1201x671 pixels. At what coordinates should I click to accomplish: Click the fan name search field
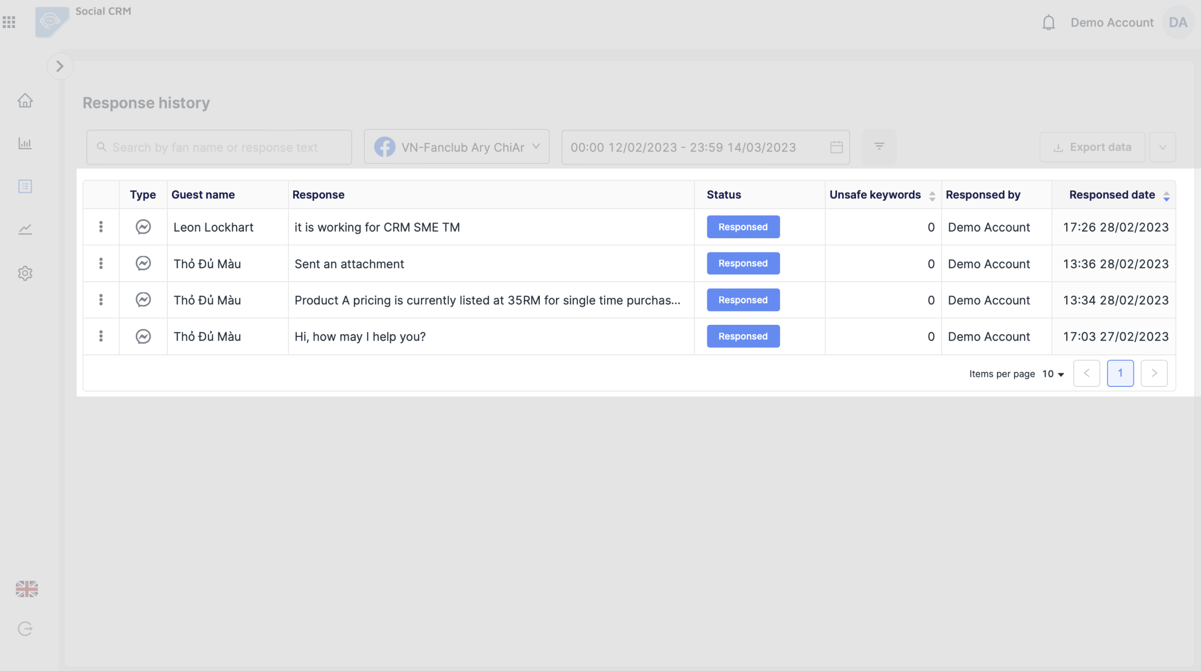(219, 148)
